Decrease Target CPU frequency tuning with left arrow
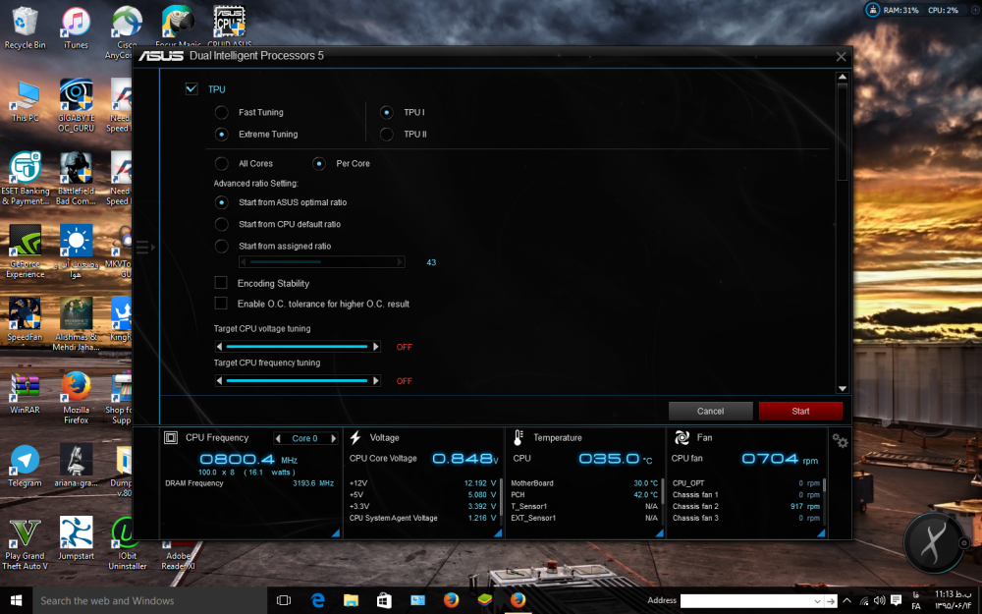Screen dimensions: 982x614 [219, 380]
